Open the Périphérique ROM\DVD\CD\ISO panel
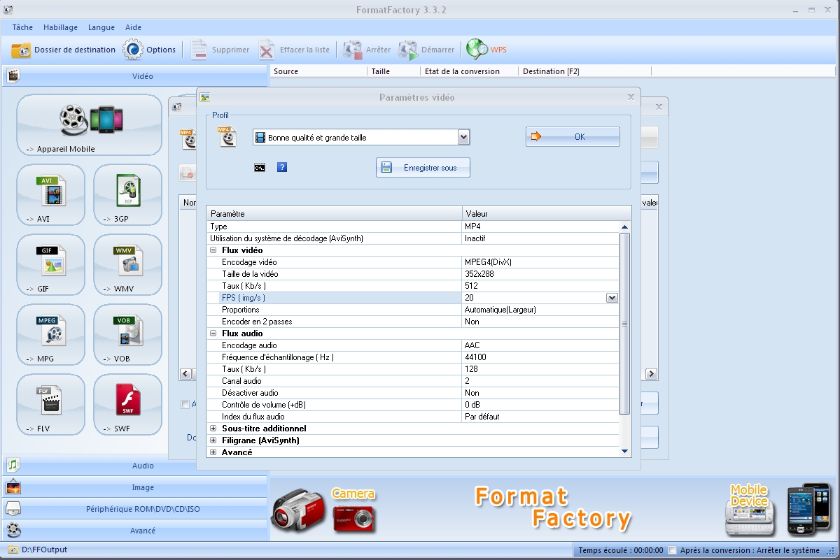Screen dimensions: 840x560 [x=135, y=509]
